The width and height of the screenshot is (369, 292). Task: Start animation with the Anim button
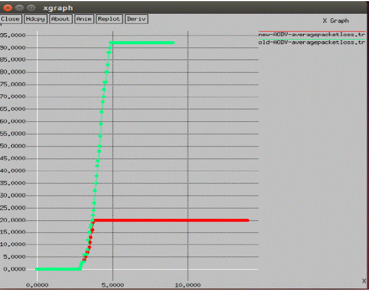click(x=84, y=19)
